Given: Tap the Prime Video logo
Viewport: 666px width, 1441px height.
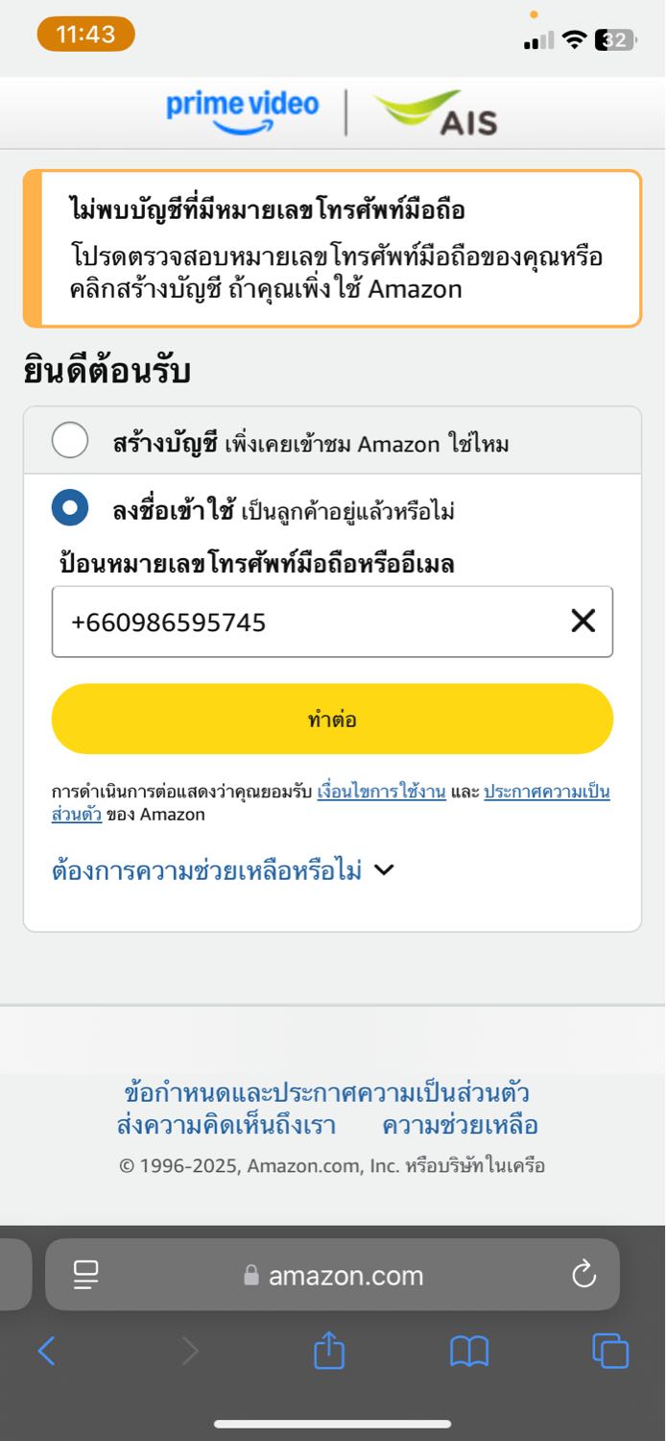Looking at the screenshot, I should click(242, 112).
